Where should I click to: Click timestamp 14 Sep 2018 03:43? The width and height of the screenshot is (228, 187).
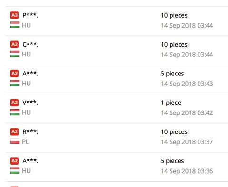[x=187, y=84]
